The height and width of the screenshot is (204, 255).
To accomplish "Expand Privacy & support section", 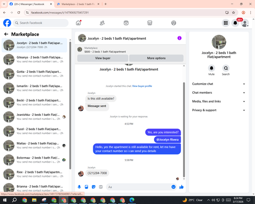I will click(219, 110).
